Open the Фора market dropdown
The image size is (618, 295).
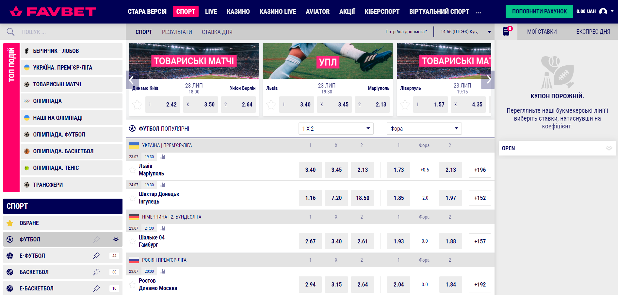coord(424,129)
